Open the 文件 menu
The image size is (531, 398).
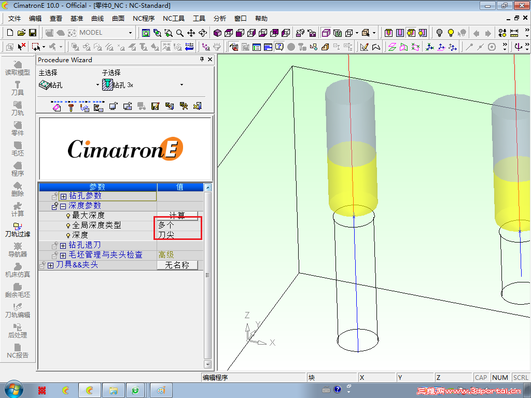[x=14, y=19]
